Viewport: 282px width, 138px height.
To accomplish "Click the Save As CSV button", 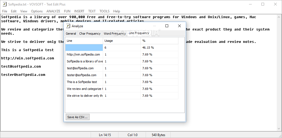I will pyautogui.click(x=78, y=117).
